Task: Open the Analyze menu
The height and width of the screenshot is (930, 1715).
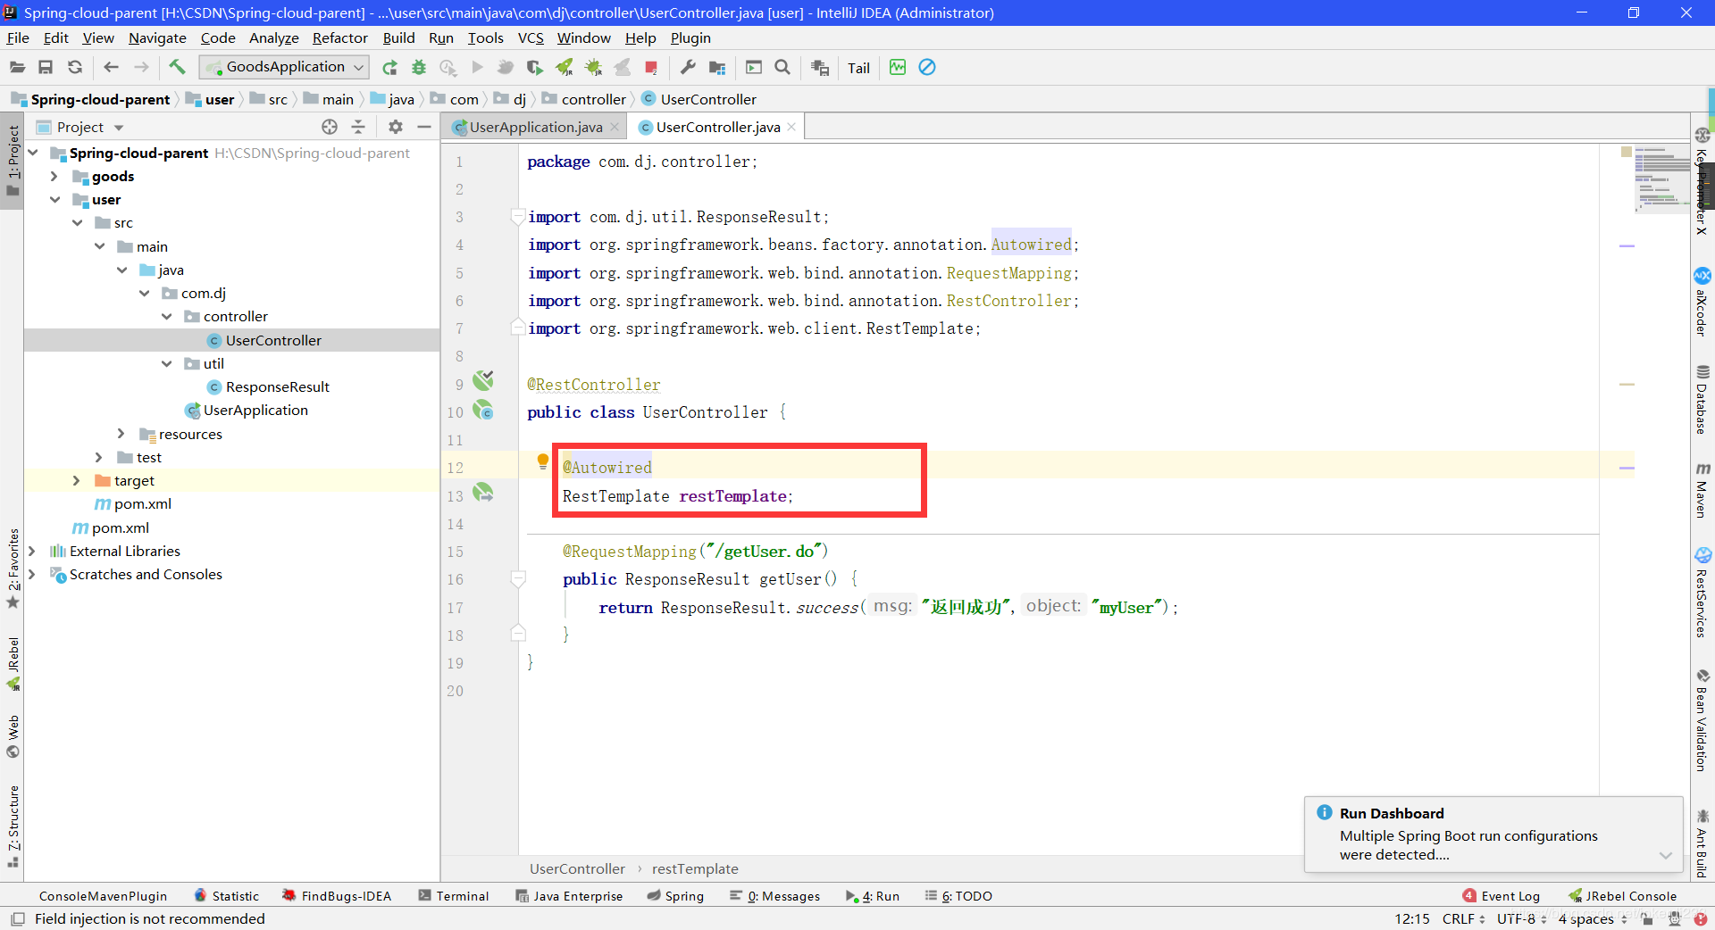Action: pyautogui.click(x=273, y=37)
